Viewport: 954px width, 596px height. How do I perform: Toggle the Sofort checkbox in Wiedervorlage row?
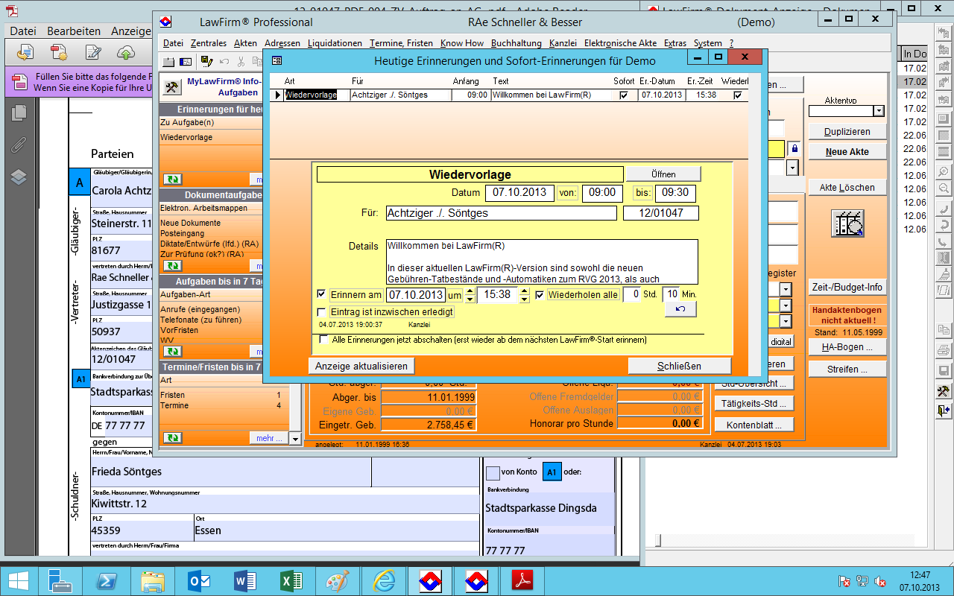(624, 95)
